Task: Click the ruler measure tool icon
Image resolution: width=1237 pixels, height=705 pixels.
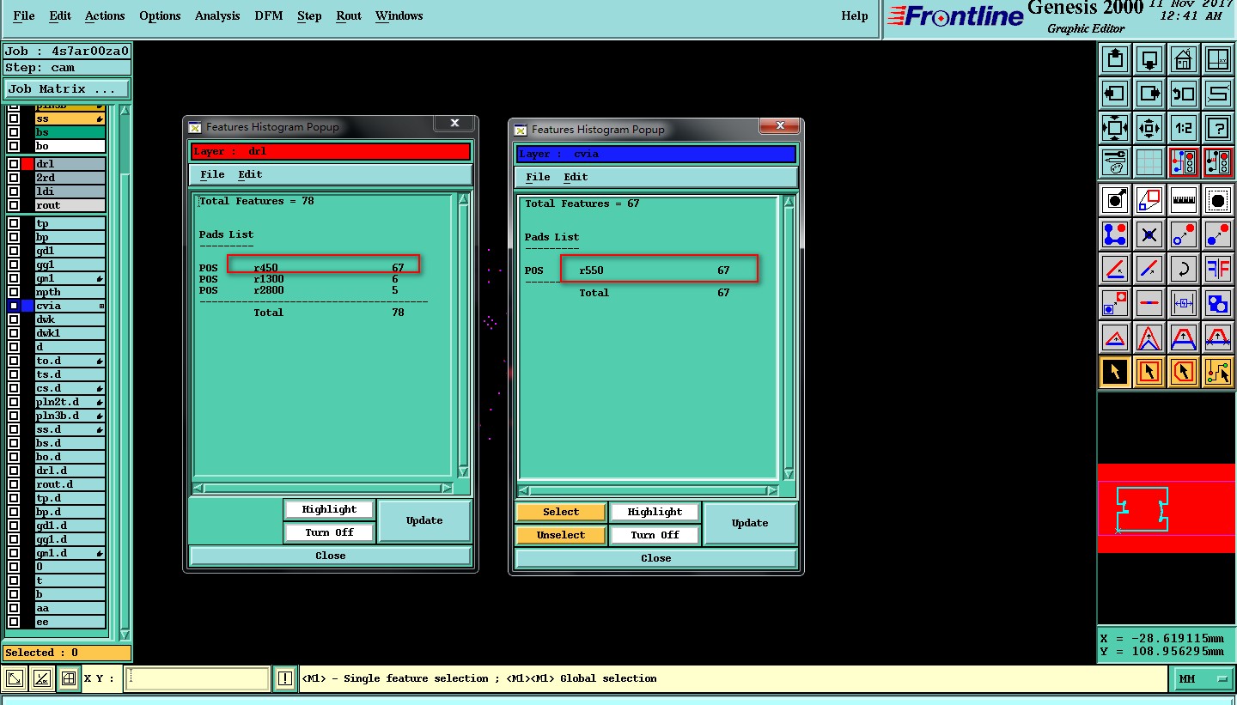Action: pos(1183,200)
